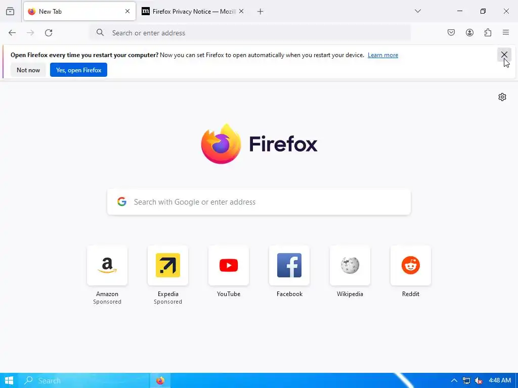Open the Firefox View icon
Viewport: 518px width, 388px height.
click(10, 11)
